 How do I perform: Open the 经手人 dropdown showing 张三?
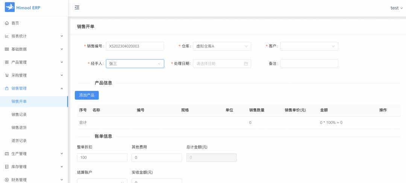pyautogui.click(x=135, y=64)
